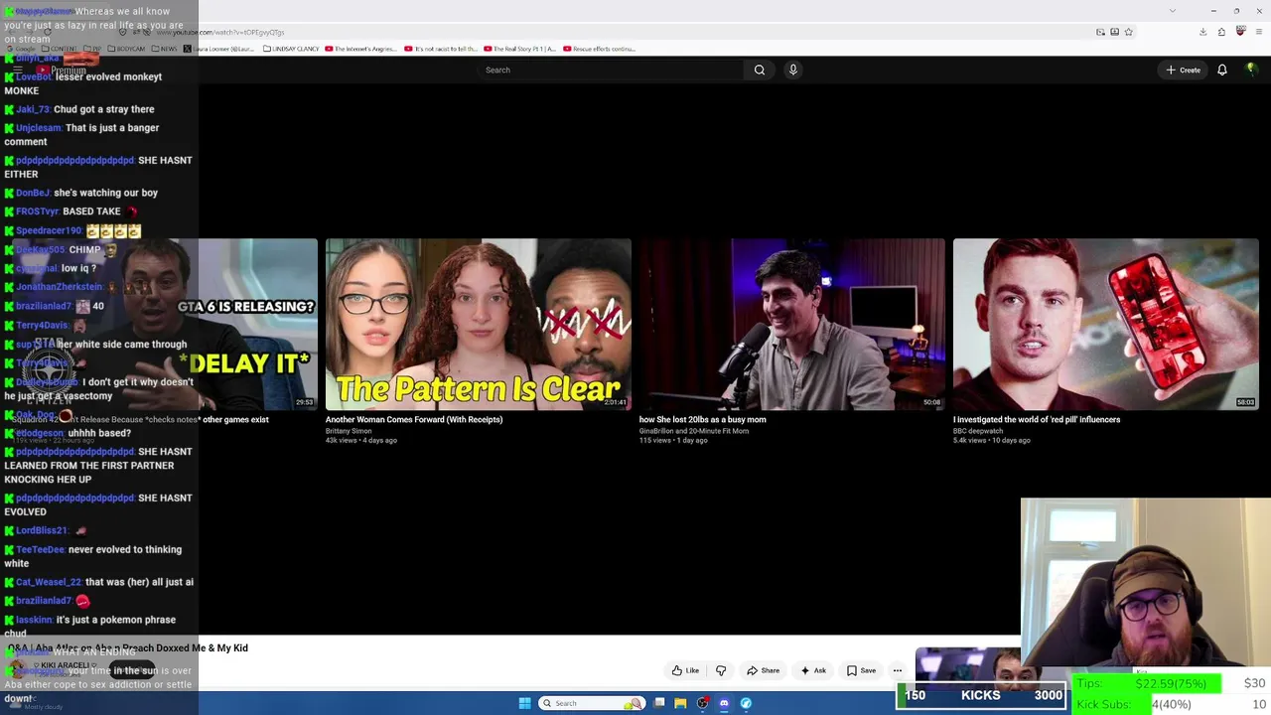1271x715 pixels.
Task: Click the Tips $22.59(75%) goal bar
Action: coord(1172,683)
